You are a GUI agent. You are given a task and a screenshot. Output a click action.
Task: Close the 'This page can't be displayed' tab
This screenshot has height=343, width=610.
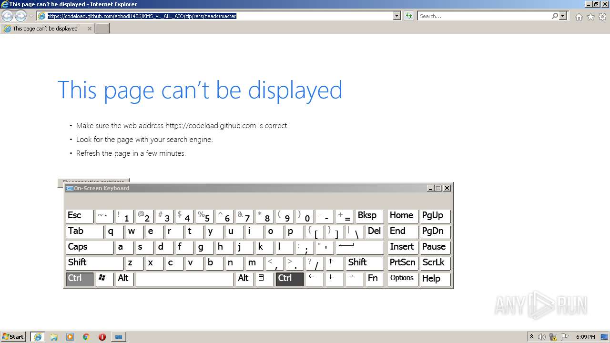(x=89, y=29)
